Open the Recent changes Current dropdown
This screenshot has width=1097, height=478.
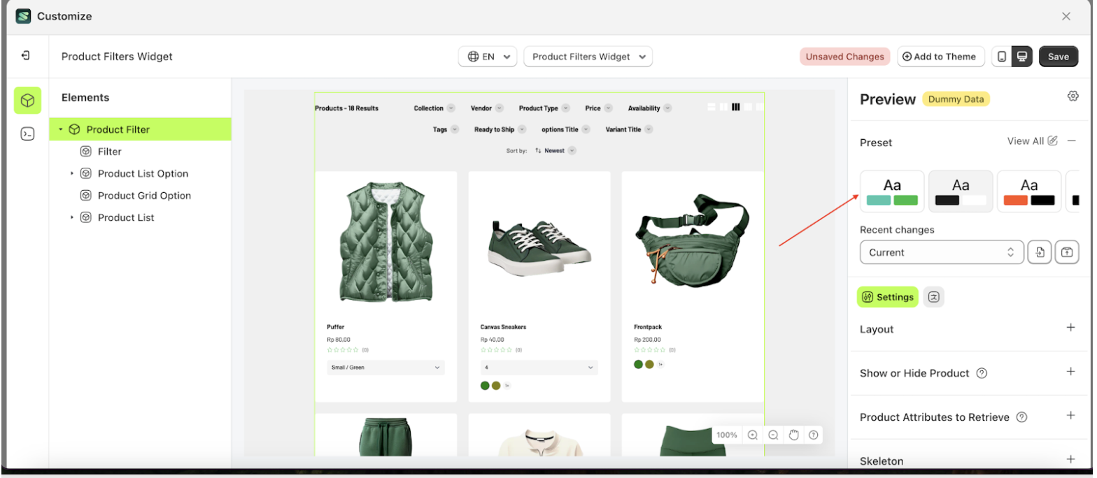point(941,252)
